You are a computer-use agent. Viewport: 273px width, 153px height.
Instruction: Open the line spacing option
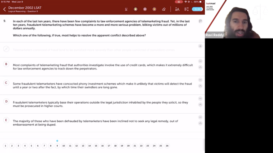186,9
